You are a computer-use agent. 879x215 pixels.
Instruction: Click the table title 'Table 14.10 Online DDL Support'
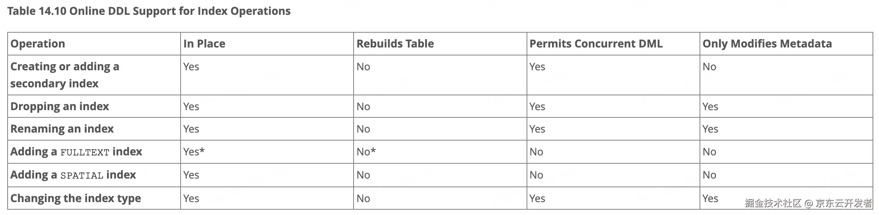[x=149, y=11]
